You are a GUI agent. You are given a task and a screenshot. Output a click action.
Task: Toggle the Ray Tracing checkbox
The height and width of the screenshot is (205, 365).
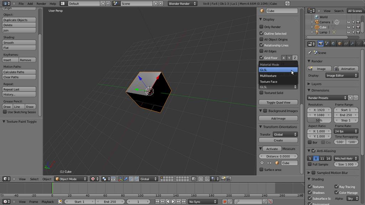tap(336, 186)
